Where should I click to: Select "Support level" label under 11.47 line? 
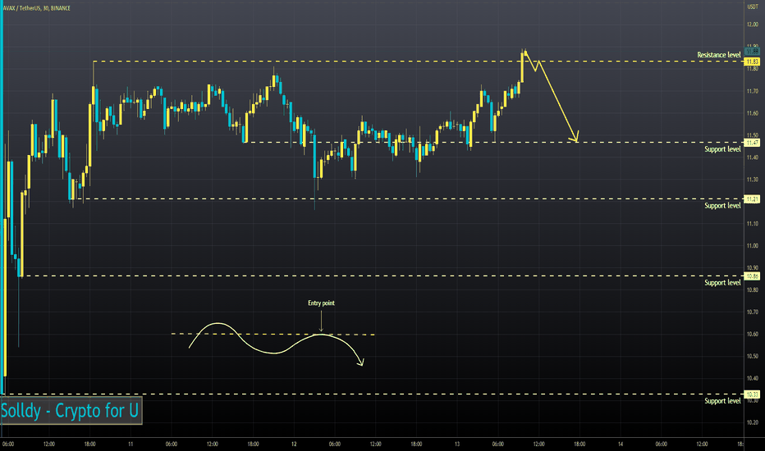coord(722,149)
